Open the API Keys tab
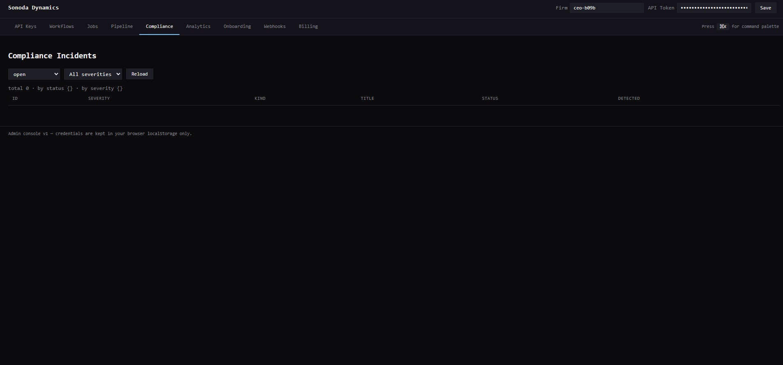Viewport: 783px width, 365px height. pyautogui.click(x=25, y=26)
